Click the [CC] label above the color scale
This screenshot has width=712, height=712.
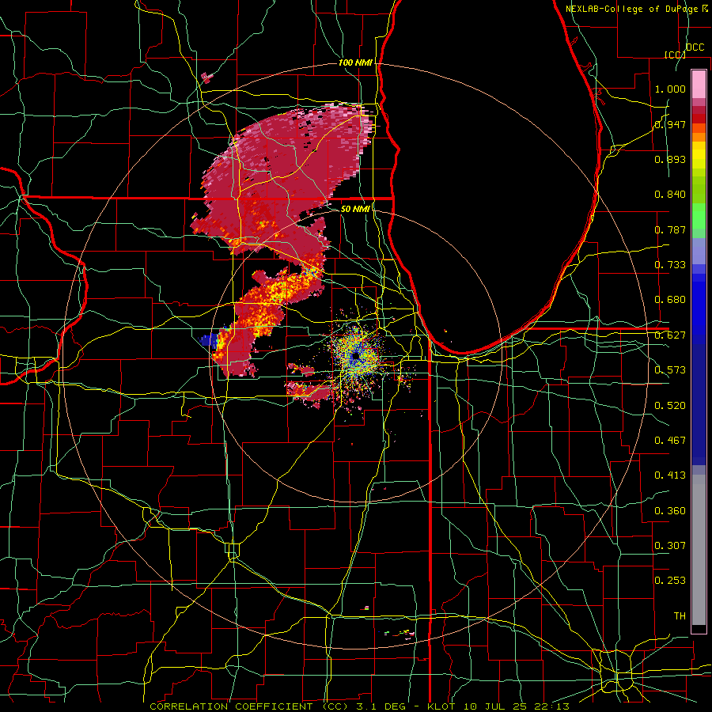[x=675, y=55]
